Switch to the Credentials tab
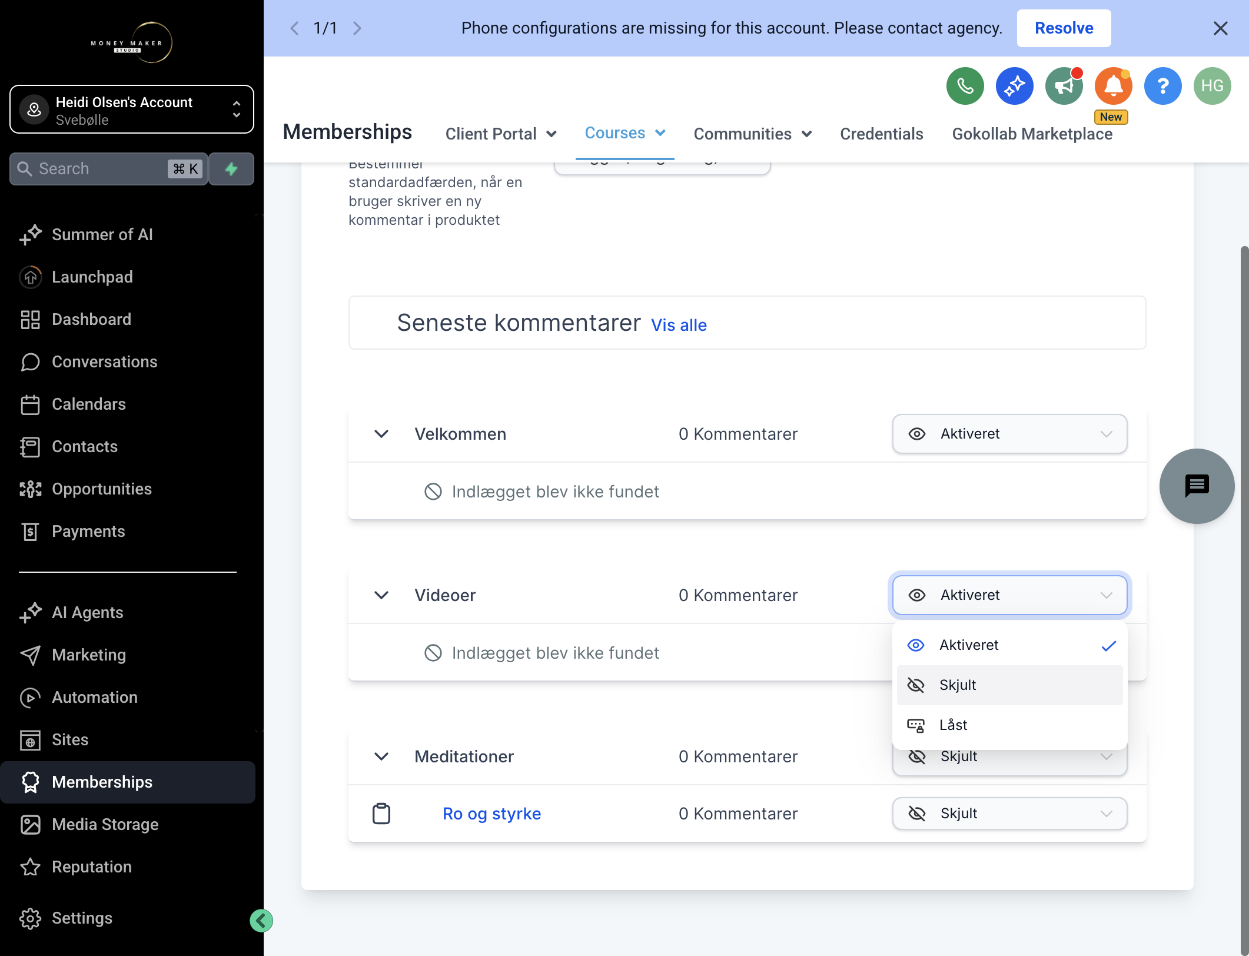 pos(881,134)
